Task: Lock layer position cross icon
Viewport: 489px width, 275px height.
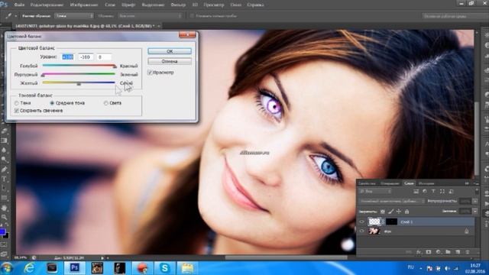Action: tap(399, 212)
